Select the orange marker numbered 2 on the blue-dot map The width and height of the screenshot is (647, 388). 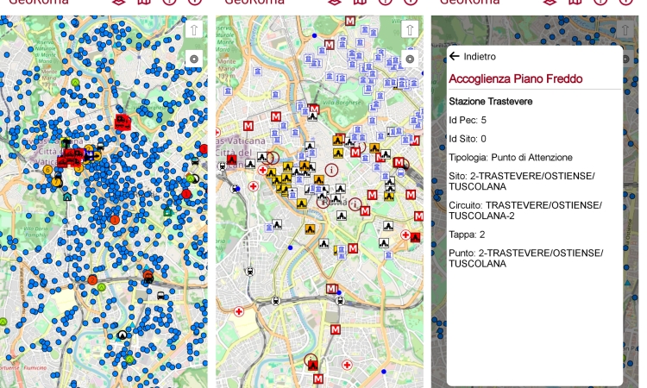click(x=92, y=280)
